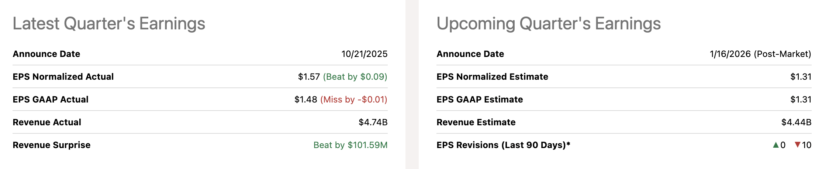The width and height of the screenshot is (822, 169).
Task: Select the 10/21/2025 announce date value
Action: point(364,54)
